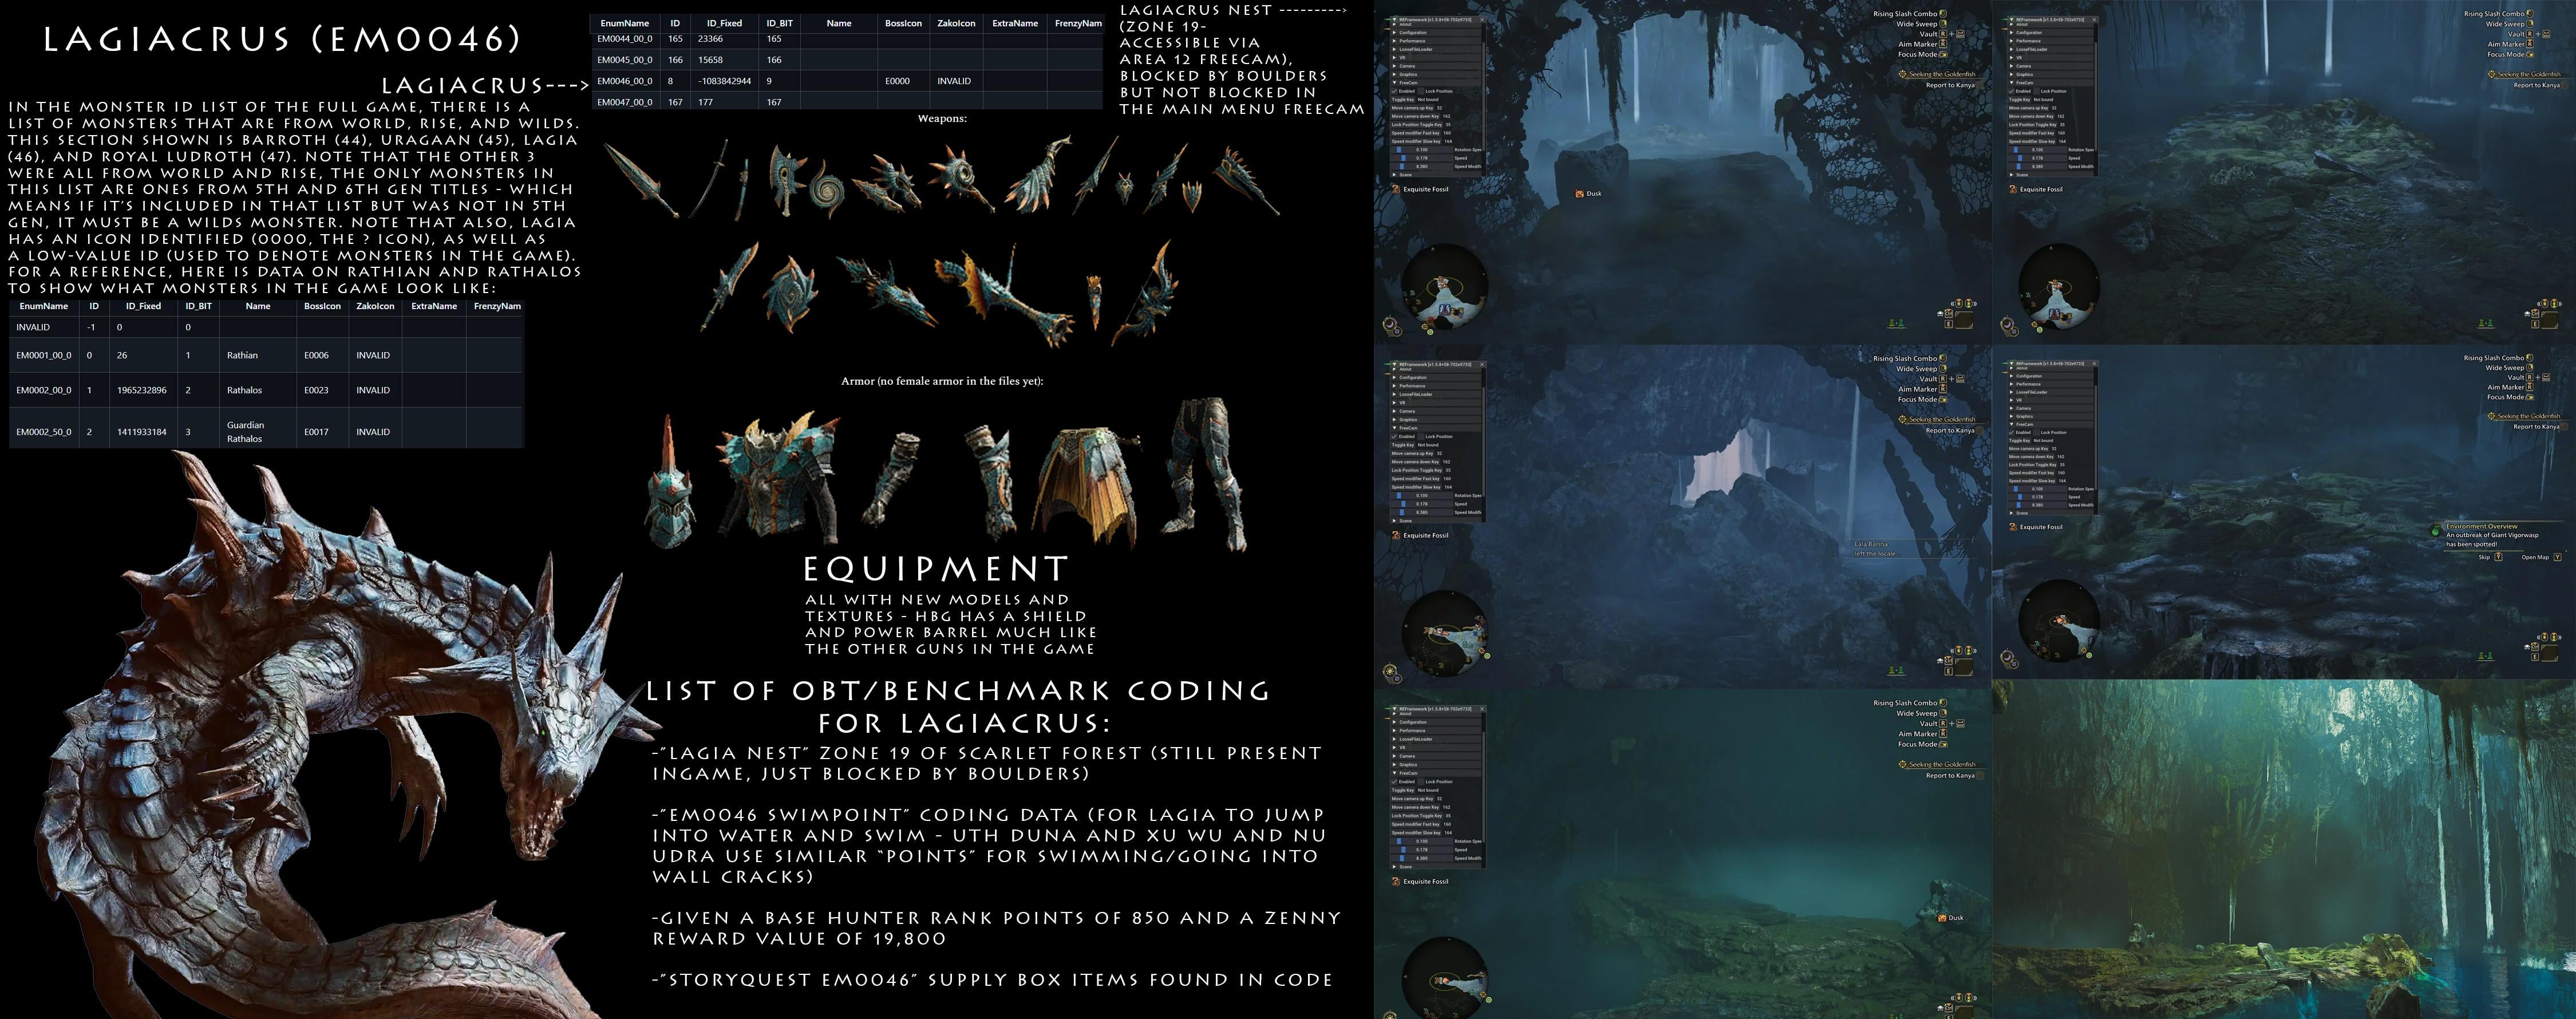Click Lock Position Toggle Key, Environment Overview panel
This screenshot has height=1019, width=2576.
coord(2033,465)
